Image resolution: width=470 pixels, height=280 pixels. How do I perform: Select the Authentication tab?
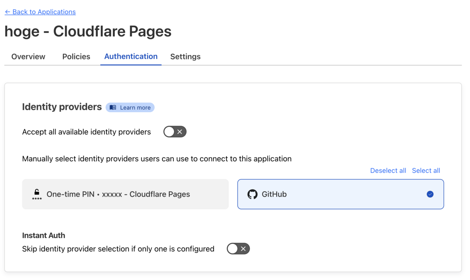click(131, 56)
